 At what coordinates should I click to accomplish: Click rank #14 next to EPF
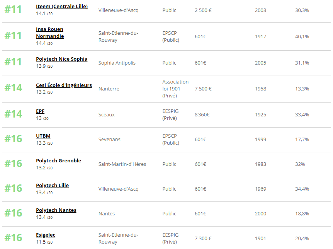tap(14, 114)
